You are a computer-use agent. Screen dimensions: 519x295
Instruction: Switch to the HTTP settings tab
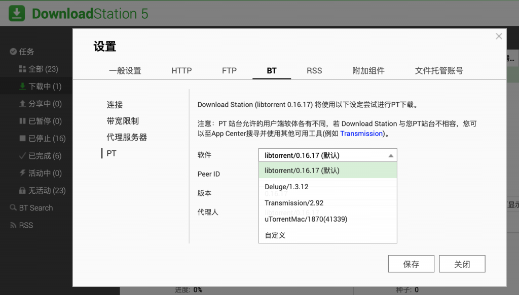click(x=181, y=70)
